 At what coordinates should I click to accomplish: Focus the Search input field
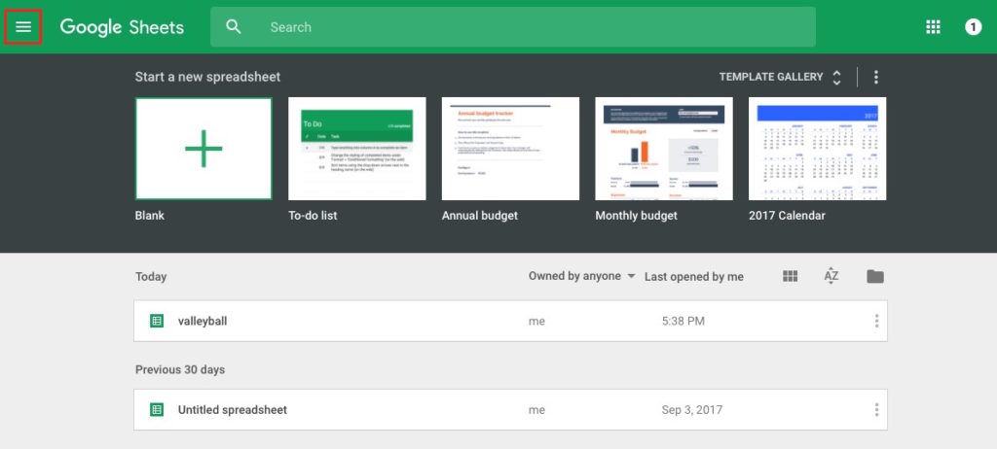512,26
